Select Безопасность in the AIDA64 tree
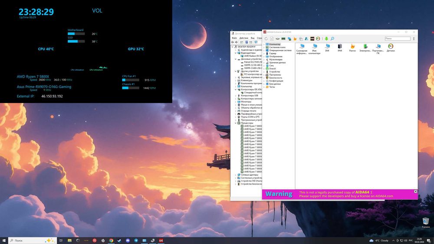The image size is (434, 244). [x=276, y=78]
